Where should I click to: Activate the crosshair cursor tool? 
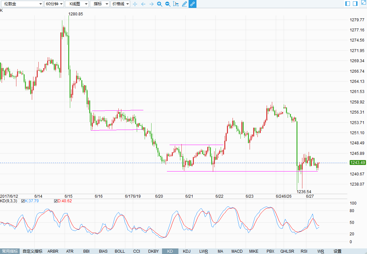tap(135, 4)
